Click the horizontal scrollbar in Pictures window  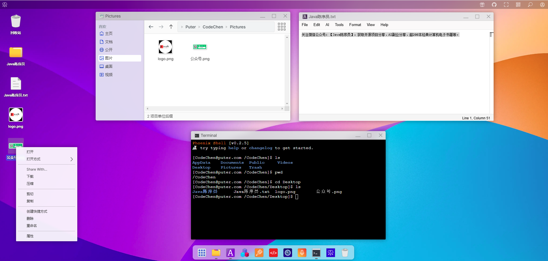click(215, 109)
